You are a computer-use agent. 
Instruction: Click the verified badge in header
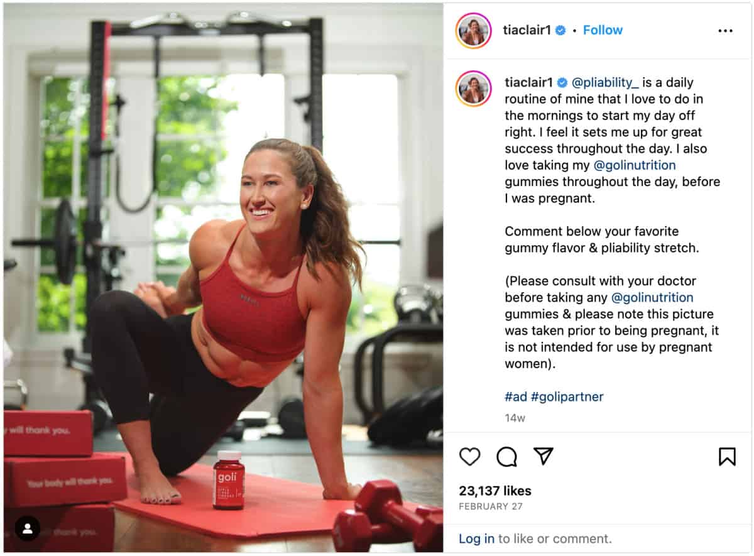coord(560,30)
